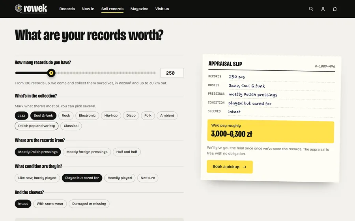Select the Disco genre chip
This screenshot has height=221, width=355.
point(131,116)
